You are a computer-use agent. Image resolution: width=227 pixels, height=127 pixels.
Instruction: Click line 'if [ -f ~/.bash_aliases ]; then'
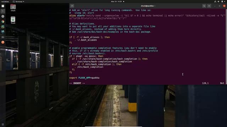pyautogui.click(x=89, y=37)
